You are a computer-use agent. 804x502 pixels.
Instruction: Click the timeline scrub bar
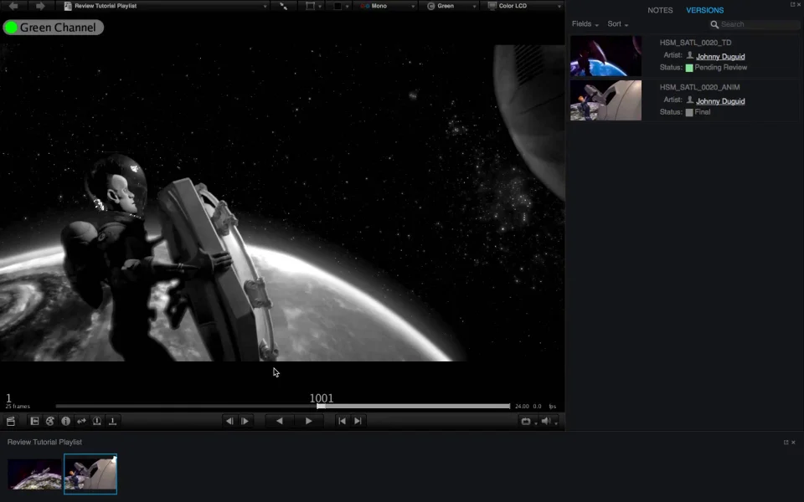pyautogui.click(x=283, y=407)
